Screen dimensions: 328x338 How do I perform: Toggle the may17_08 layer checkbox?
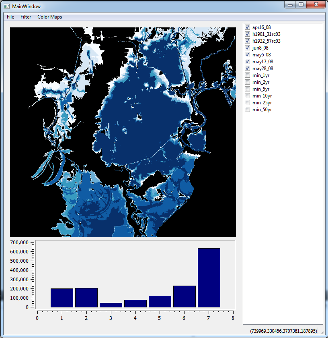point(247,61)
